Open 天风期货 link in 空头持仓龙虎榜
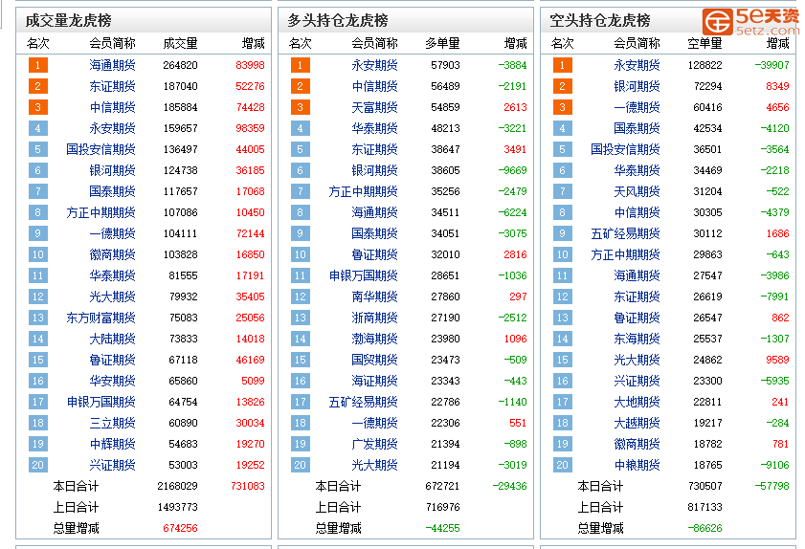The image size is (805, 549). tap(637, 191)
